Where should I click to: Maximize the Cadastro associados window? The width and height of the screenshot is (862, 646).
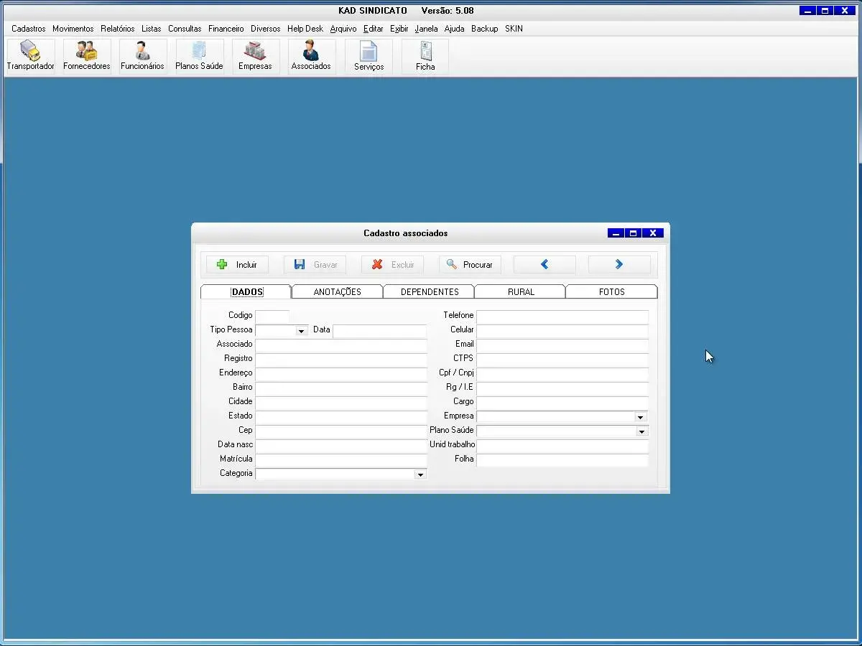[x=634, y=233]
